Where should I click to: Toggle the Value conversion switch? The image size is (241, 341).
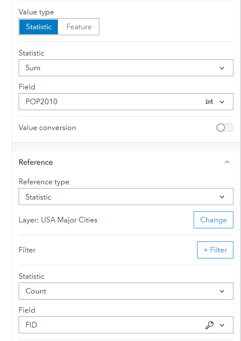pyautogui.click(x=225, y=128)
